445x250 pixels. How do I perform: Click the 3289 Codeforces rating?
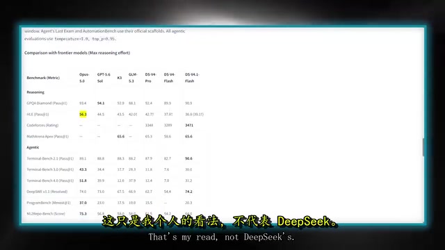click(168, 125)
